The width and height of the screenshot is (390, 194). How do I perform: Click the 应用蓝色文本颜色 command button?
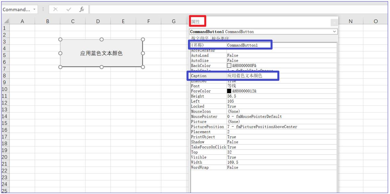101,53
